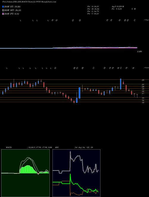
Task: Click the tallest blue candle reaching the 23 level
Action: (x=121, y=84)
